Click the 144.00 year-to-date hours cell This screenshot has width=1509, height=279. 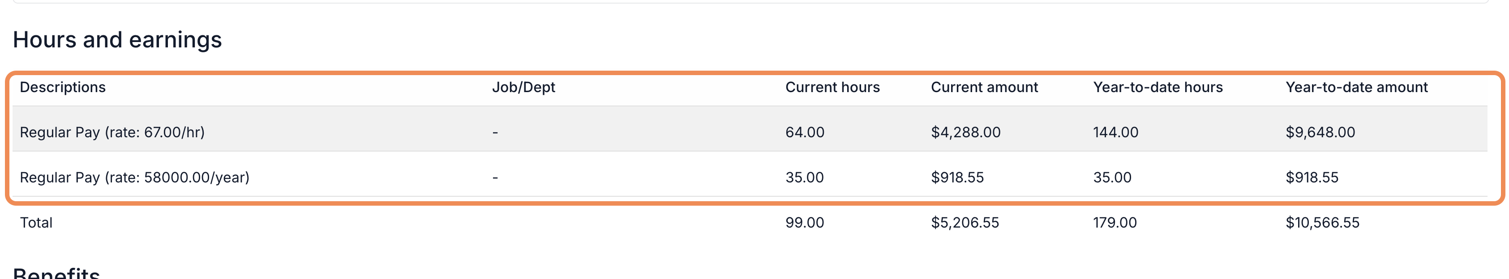click(x=1116, y=132)
